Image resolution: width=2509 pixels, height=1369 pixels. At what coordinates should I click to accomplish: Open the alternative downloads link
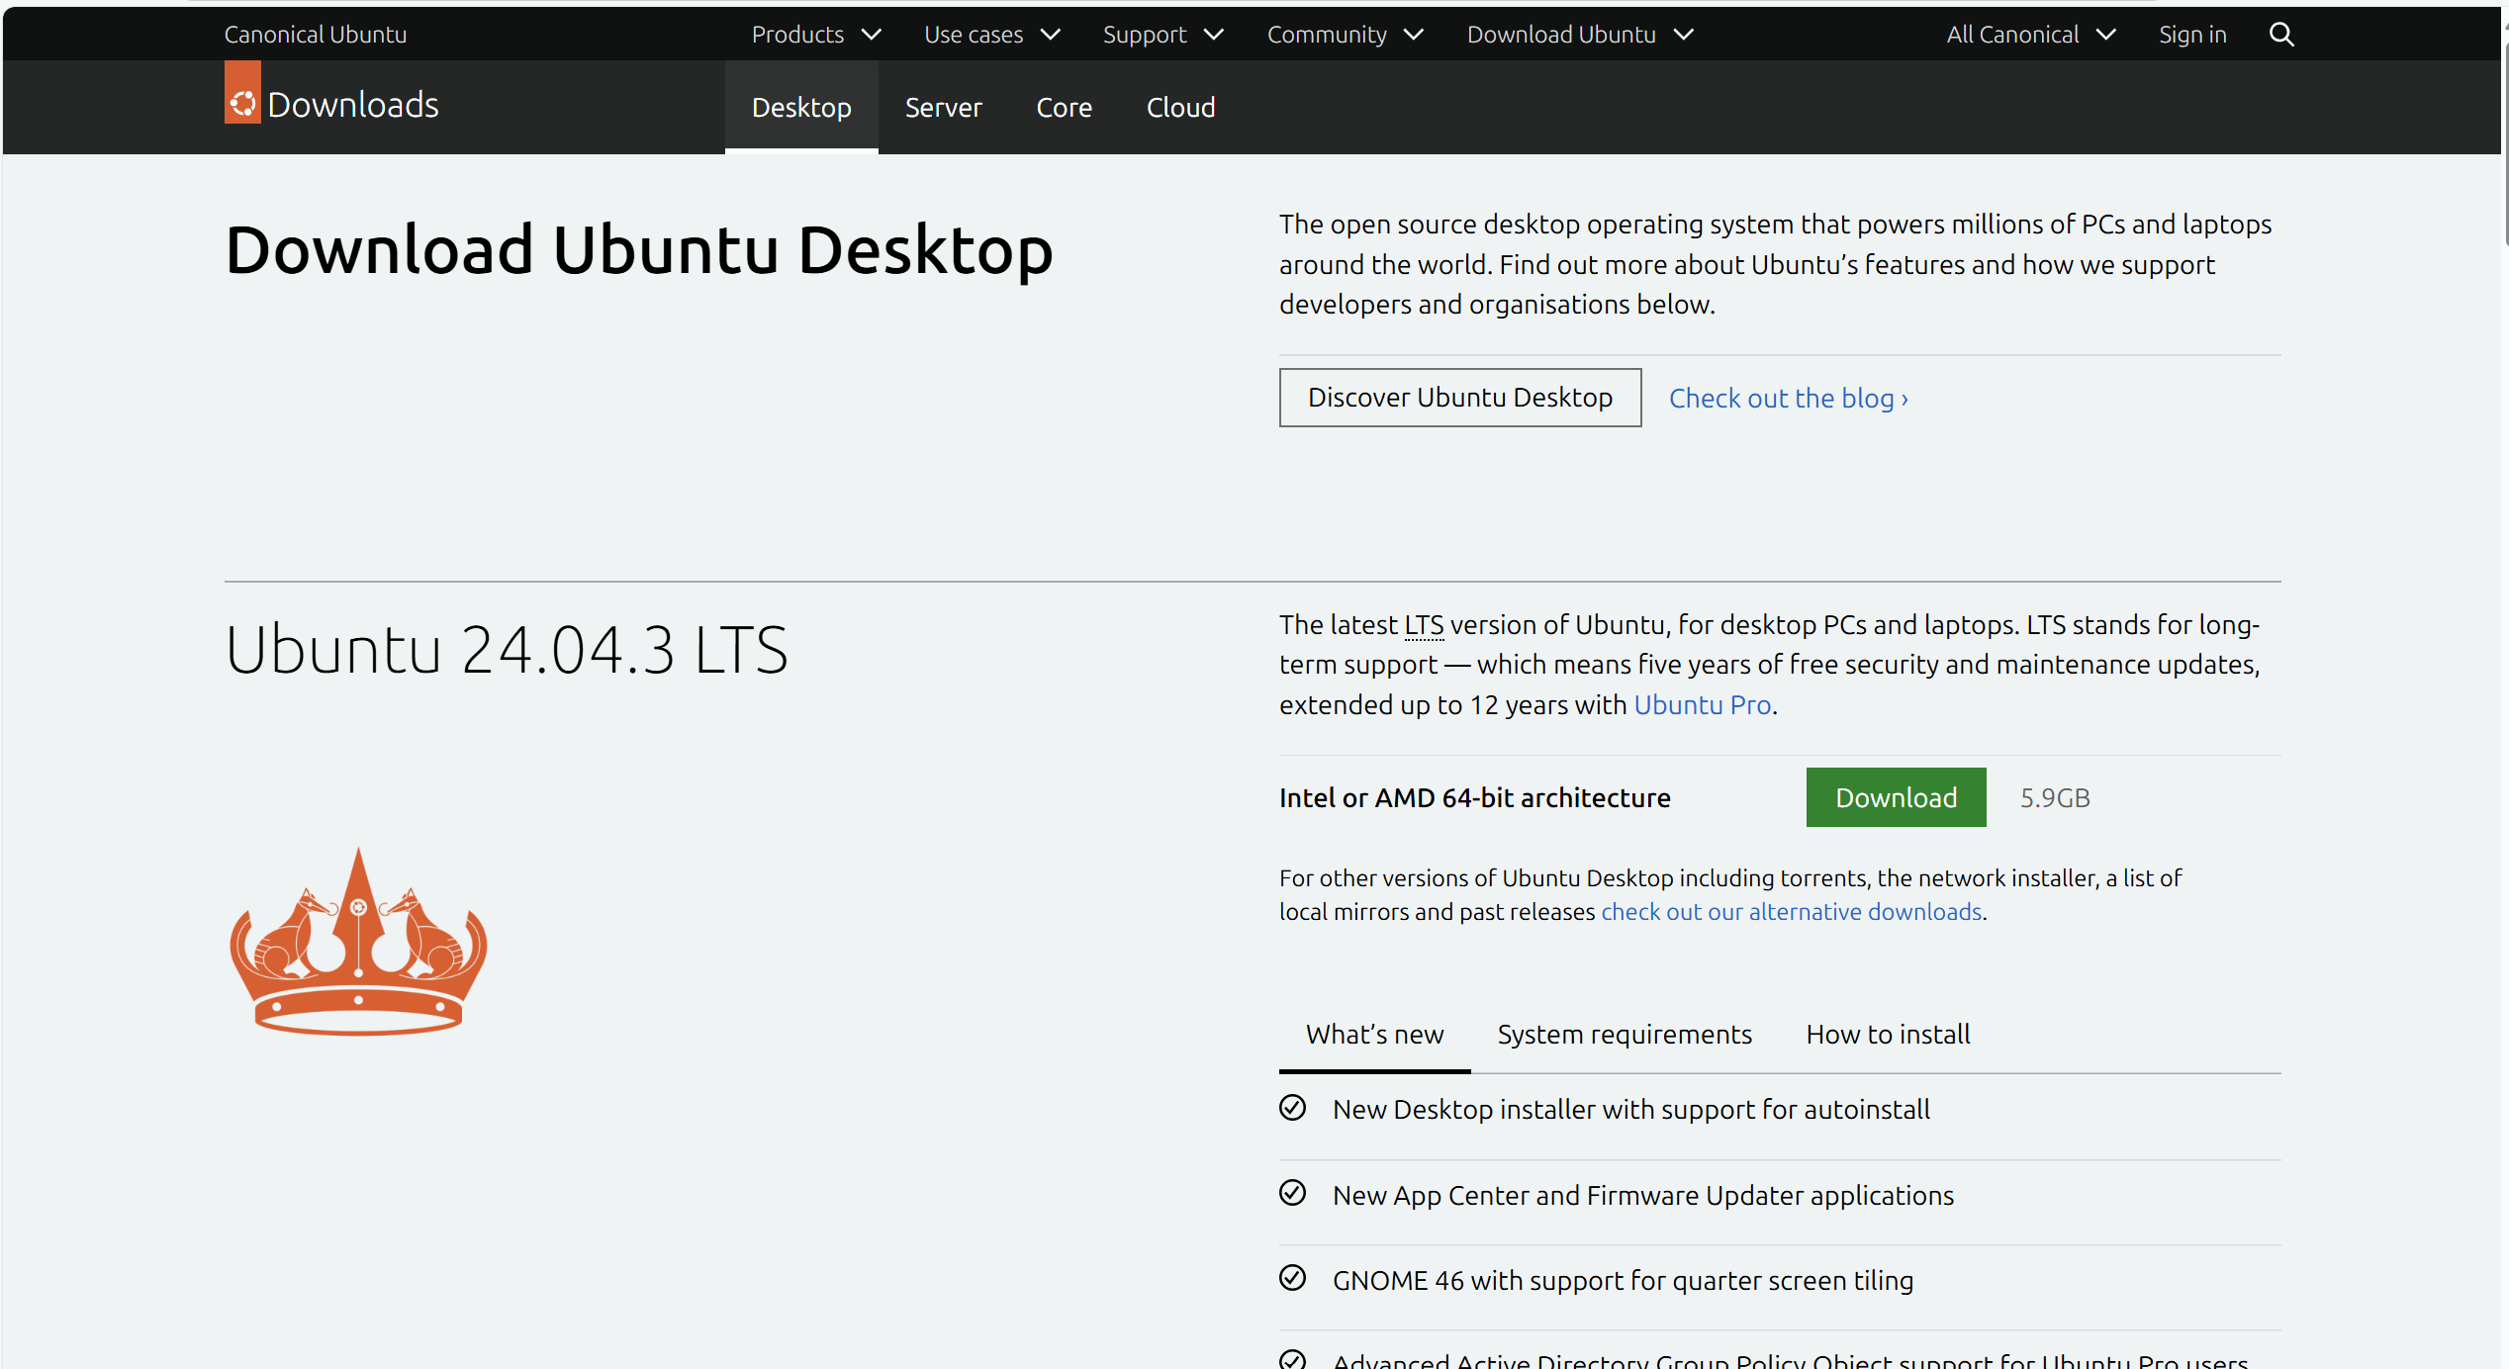click(x=1791, y=912)
